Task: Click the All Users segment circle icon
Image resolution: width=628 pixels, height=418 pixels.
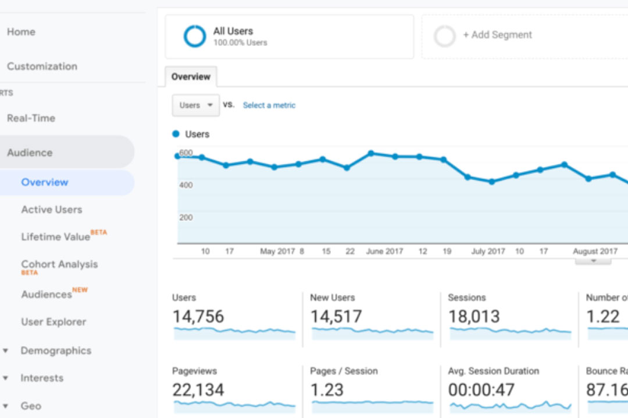Action: coord(195,37)
